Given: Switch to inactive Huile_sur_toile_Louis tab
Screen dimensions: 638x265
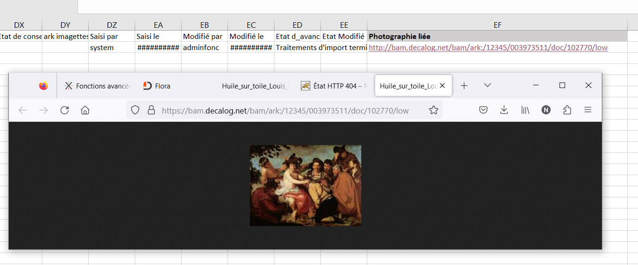Looking at the screenshot, I should (255, 86).
